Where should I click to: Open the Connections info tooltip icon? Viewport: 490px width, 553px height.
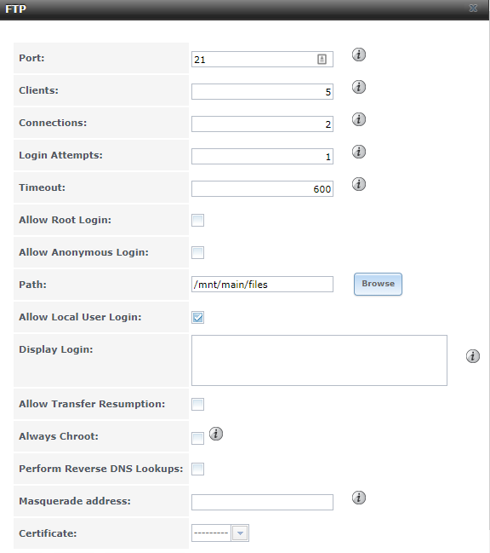coord(359,119)
